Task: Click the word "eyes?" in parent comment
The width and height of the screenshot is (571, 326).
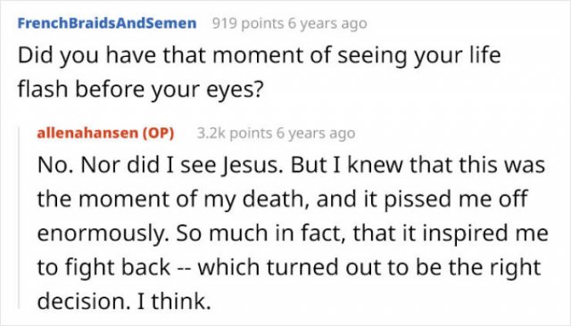Action: pyautogui.click(x=235, y=90)
